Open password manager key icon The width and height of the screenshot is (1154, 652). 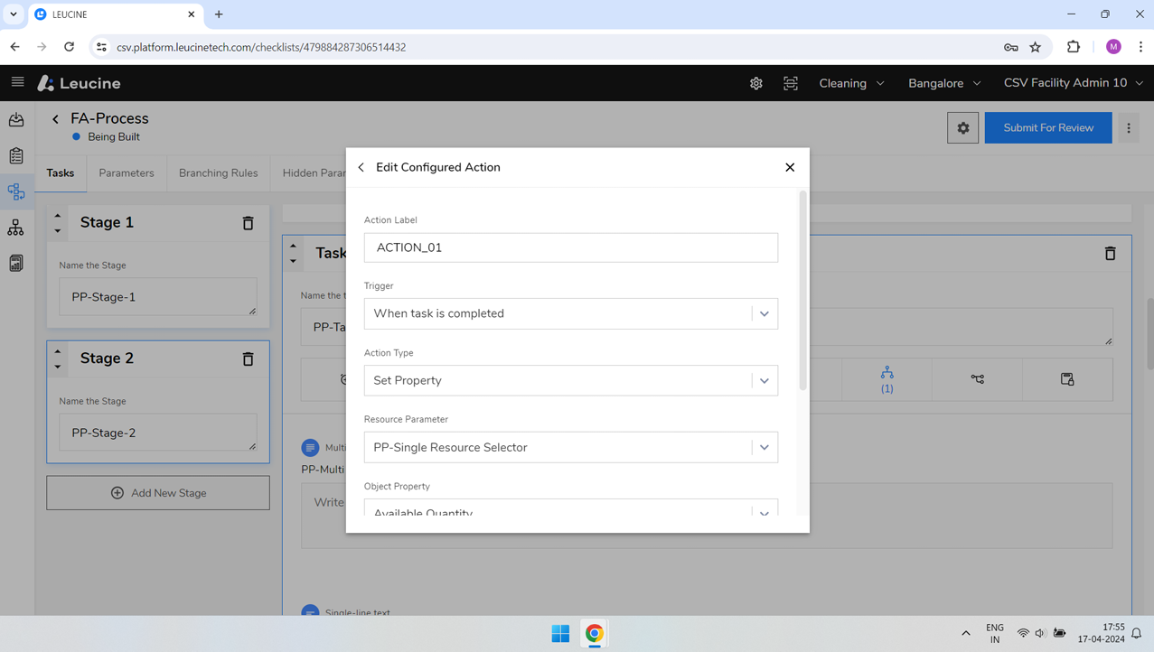tap(1010, 47)
